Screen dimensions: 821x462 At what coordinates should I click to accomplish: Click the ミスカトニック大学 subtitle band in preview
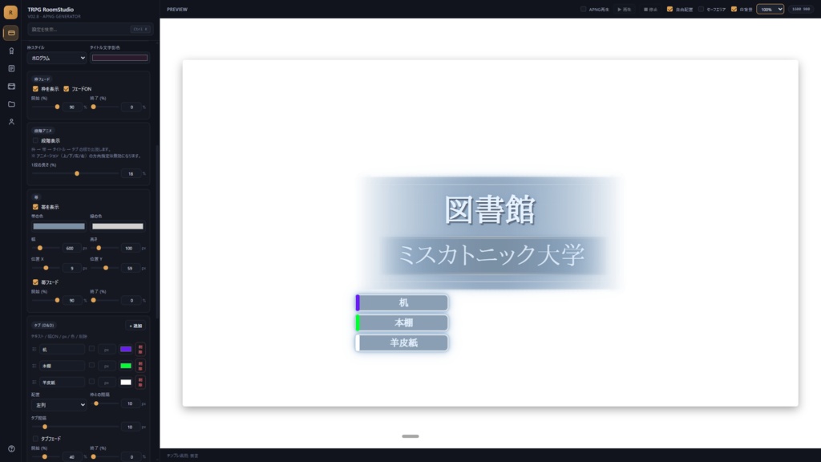491,255
